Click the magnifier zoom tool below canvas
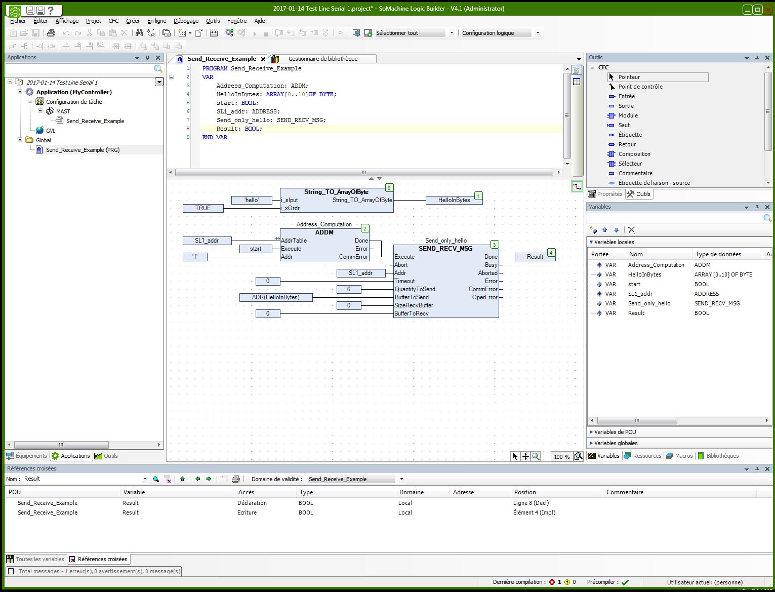Viewport: 775px width, 592px height. (536, 456)
